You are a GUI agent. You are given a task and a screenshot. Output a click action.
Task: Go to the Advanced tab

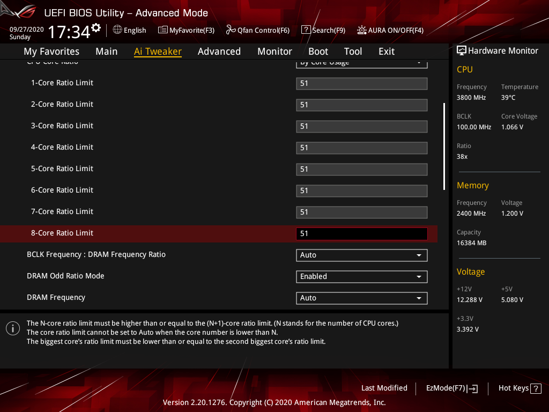219,51
